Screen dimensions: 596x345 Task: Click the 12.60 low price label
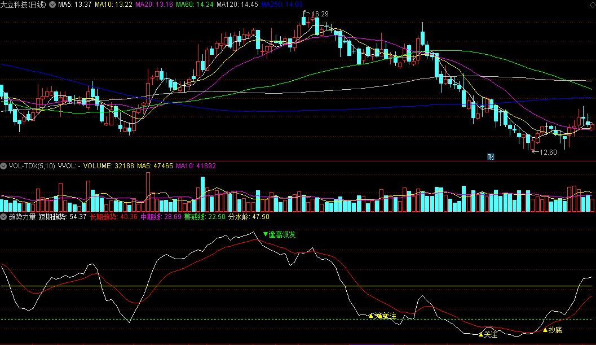click(548, 152)
